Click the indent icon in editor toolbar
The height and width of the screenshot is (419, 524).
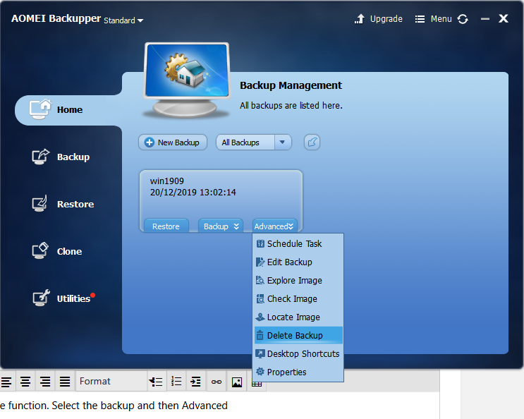click(196, 381)
